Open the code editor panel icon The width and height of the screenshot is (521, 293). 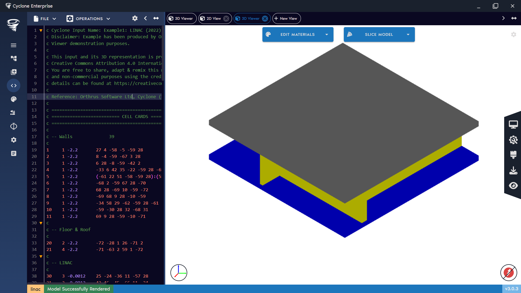pyautogui.click(x=14, y=85)
